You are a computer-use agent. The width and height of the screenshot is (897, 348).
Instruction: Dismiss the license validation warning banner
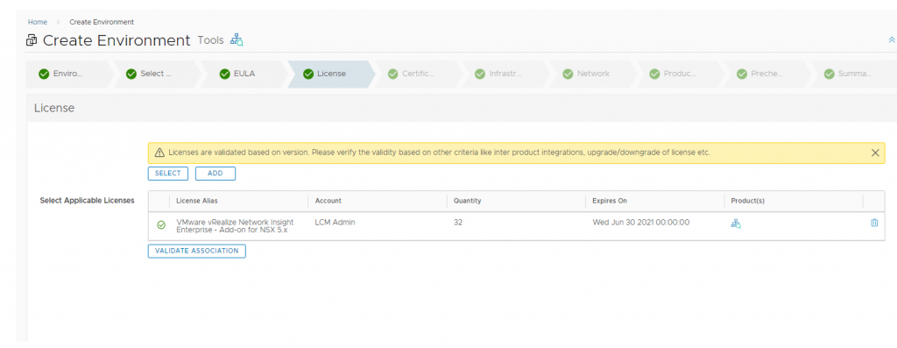tap(875, 153)
